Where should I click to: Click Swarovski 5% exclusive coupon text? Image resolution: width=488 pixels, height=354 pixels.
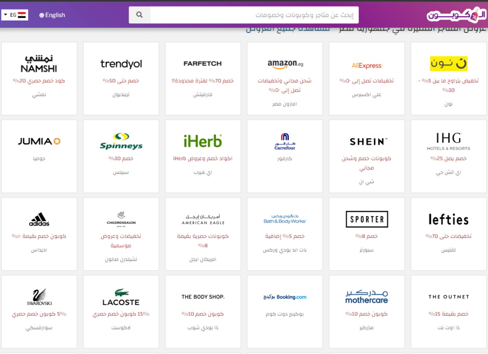pos(39,314)
